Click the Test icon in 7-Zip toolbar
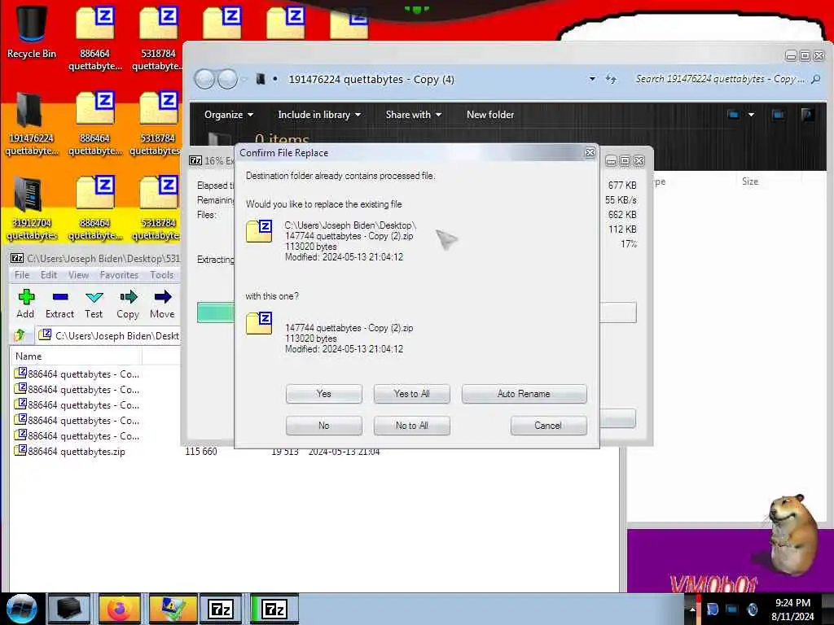The height and width of the screenshot is (625, 834). [94, 297]
